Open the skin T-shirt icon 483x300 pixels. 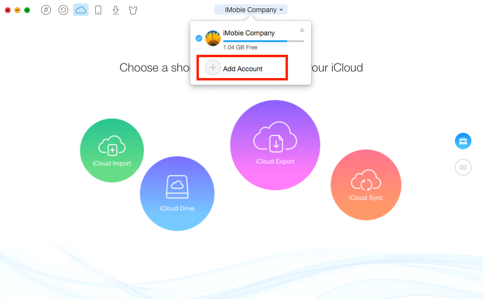pos(133,10)
